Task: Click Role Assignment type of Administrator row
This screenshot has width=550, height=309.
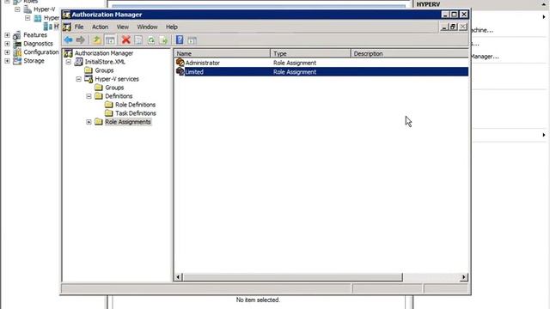Action: point(295,63)
